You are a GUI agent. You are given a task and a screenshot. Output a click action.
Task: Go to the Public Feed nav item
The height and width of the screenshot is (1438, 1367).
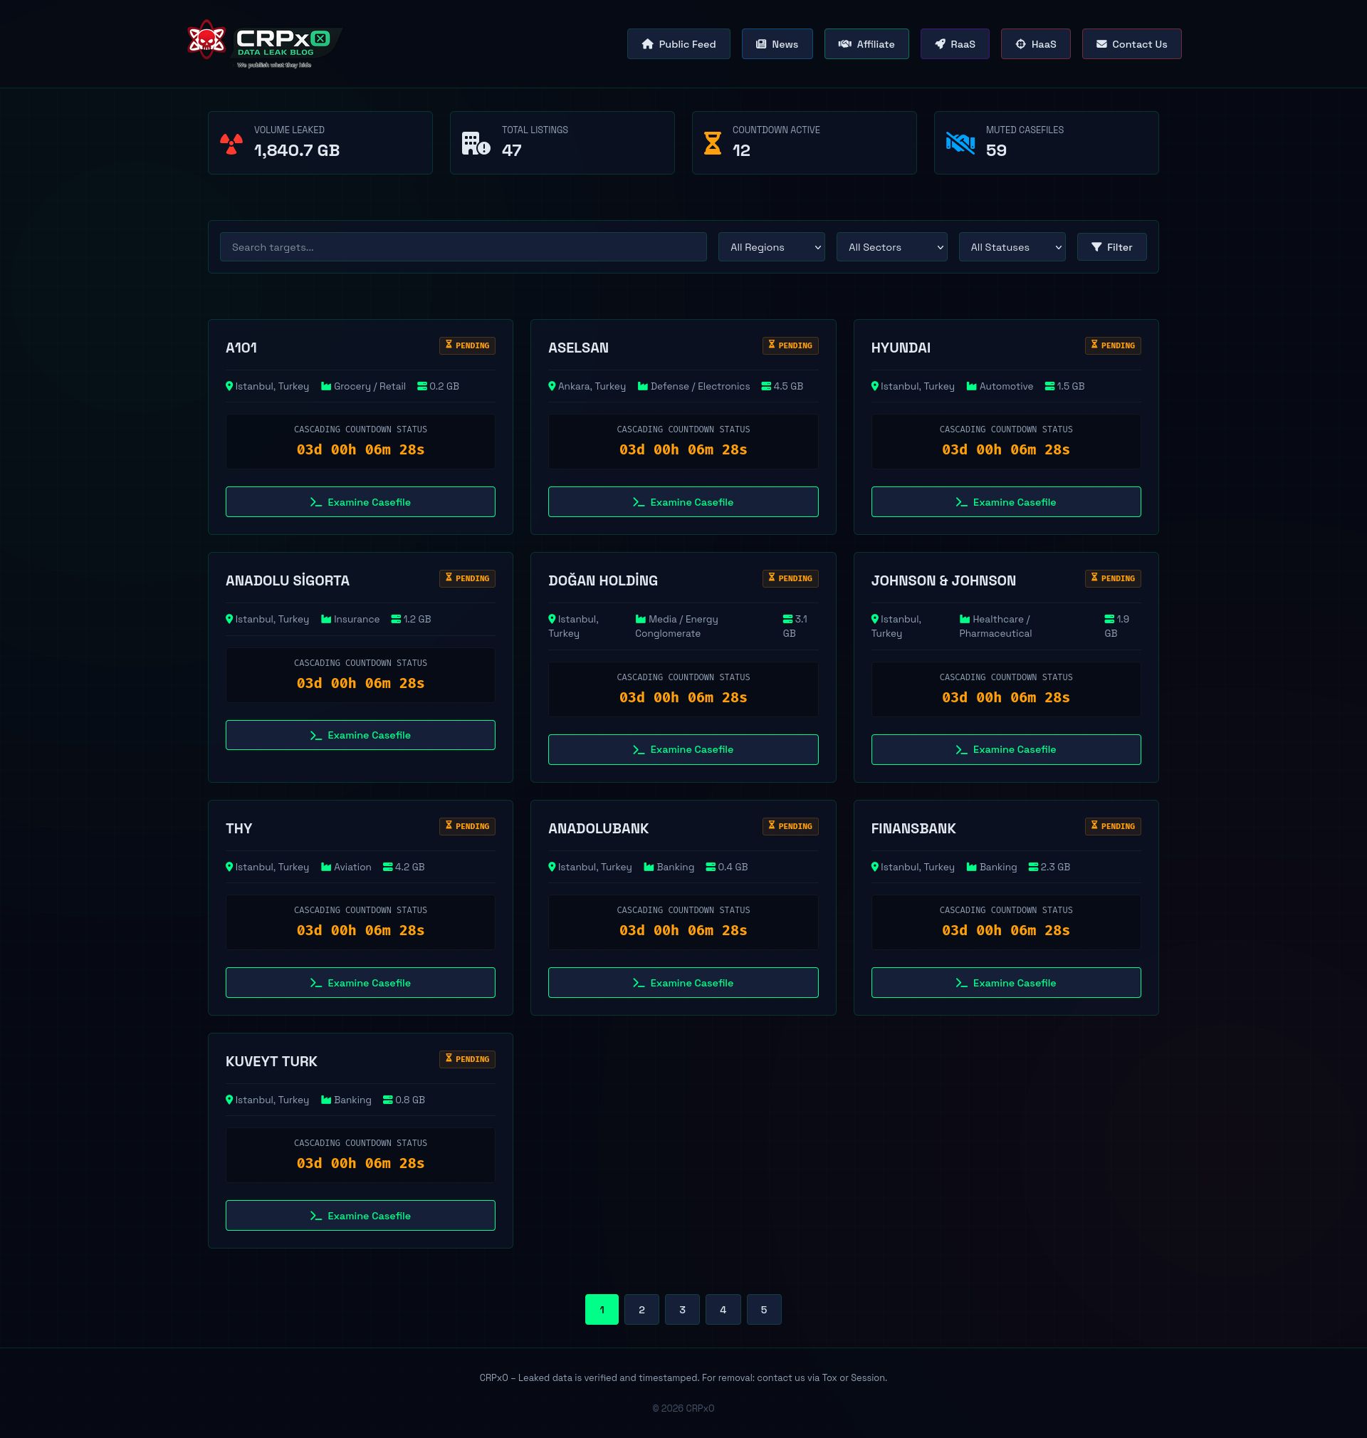pyautogui.click(x=679, y=43)
